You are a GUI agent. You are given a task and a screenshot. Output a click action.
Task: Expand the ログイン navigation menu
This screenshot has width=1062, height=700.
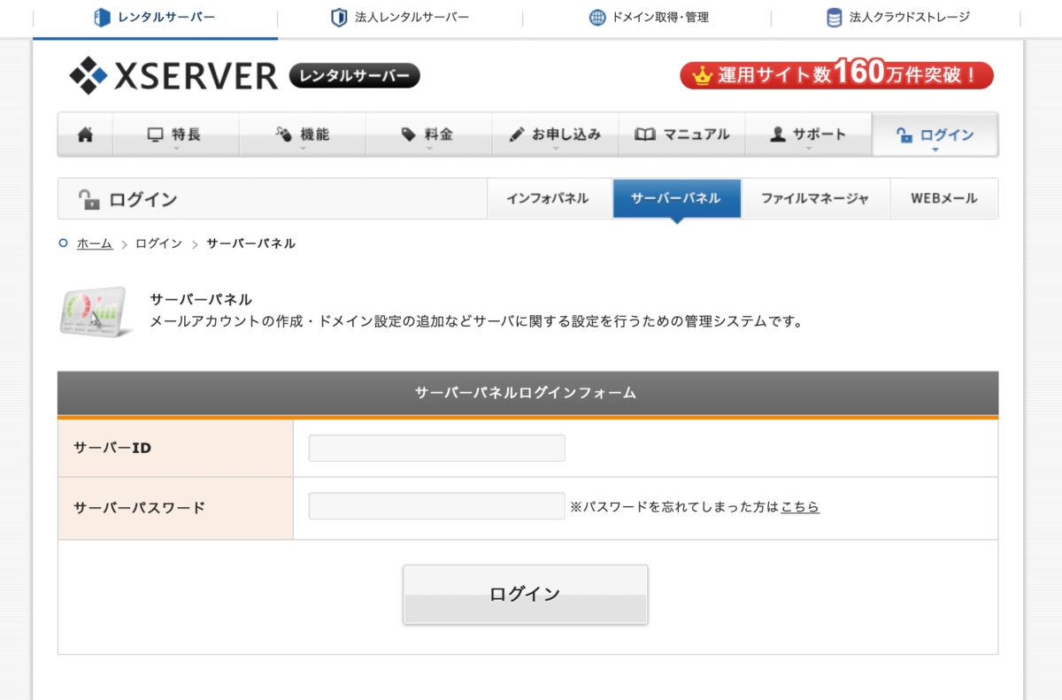(935, 135)
